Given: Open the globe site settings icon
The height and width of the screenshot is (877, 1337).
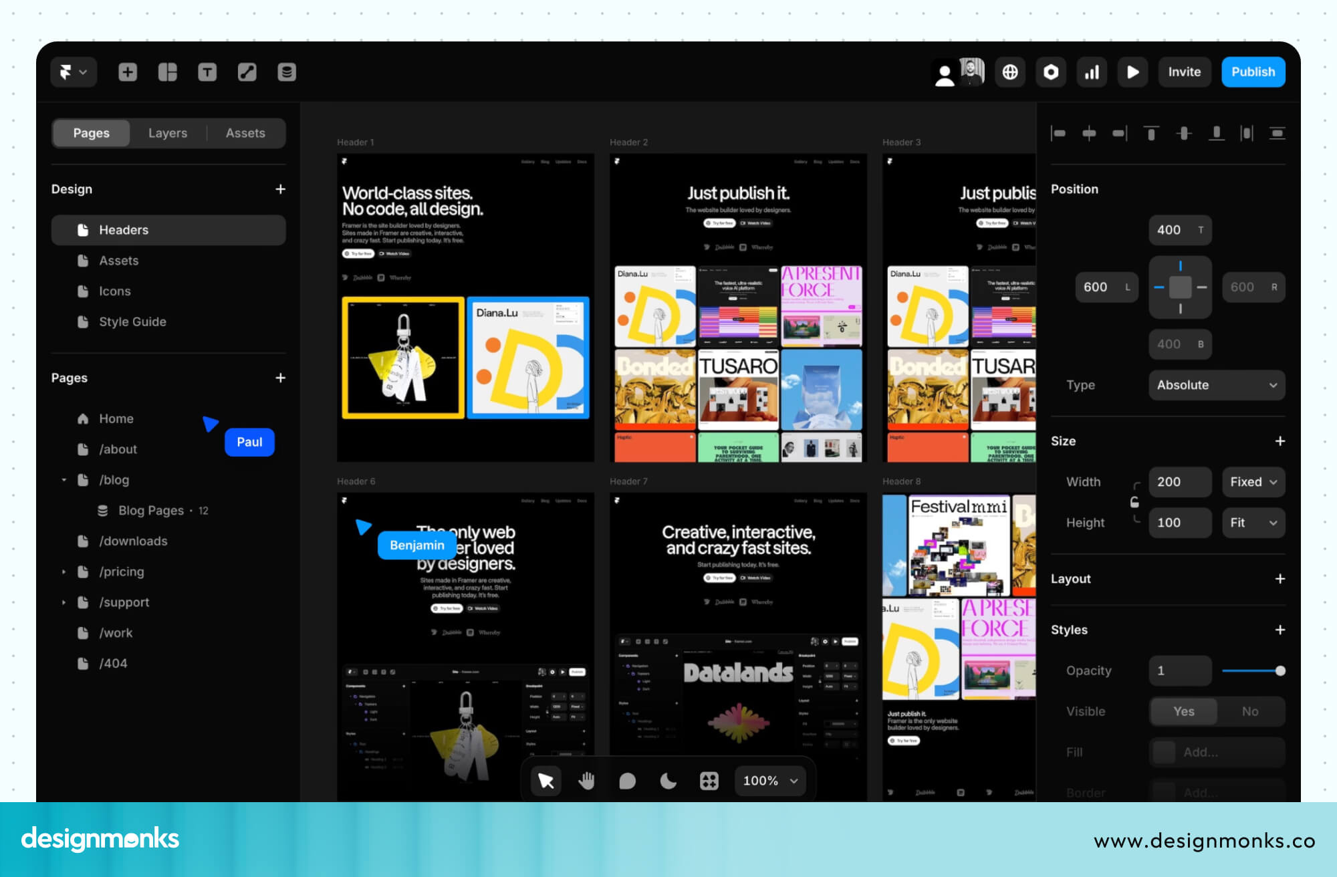Looking at the screenshot, I should coord(1010,72).
